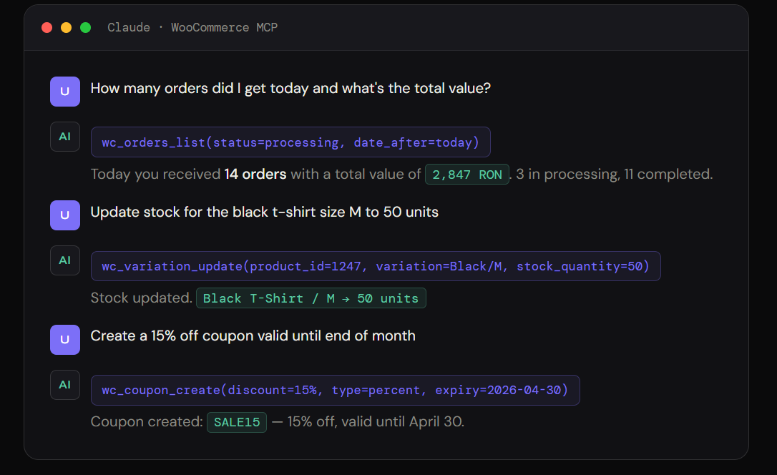Select the Claude title in the window bar
The height and width of the screenshot is (475, 777).
(129, 27)
